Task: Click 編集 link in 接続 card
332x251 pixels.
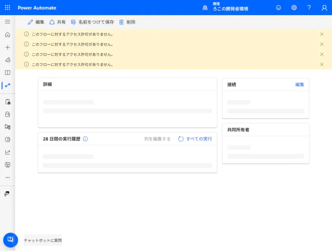Action: [x=300, y=84]
